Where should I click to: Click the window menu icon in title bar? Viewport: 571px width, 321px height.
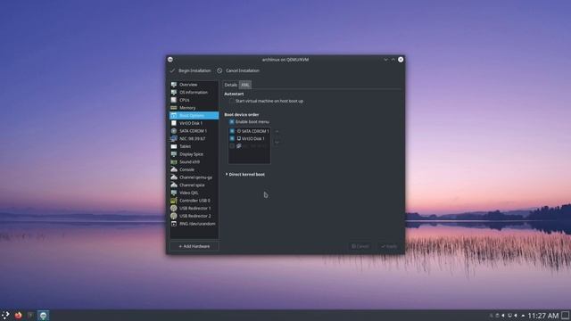[x=170, y=60]
